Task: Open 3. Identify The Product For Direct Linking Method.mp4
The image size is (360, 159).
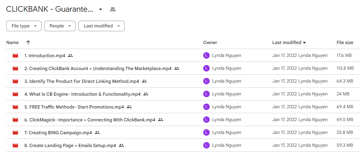Action: point(82,81)
